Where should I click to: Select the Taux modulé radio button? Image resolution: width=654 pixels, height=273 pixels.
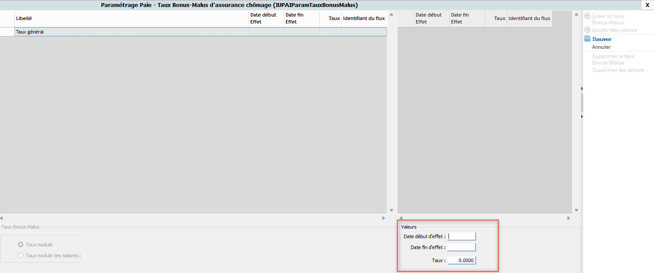point(20,245)
